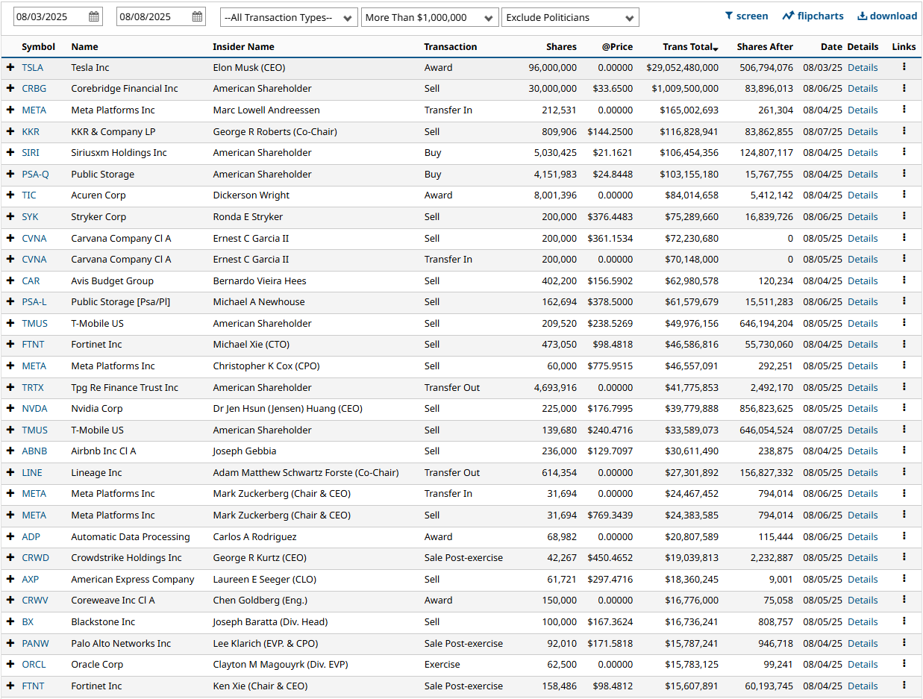
Task: Sort table by Date column header
Action: point(831,46)
